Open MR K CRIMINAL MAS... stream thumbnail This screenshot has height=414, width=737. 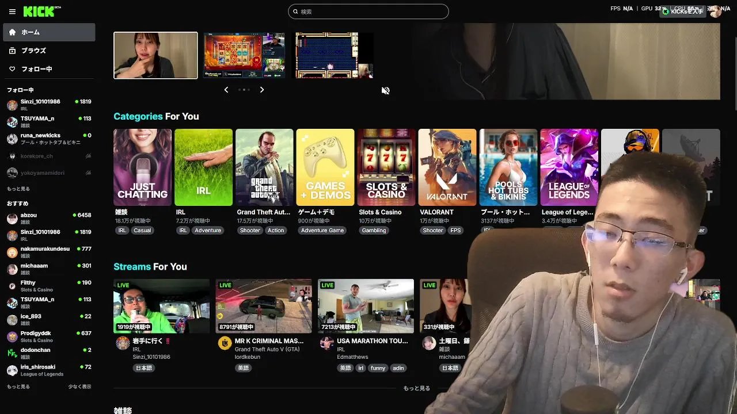click(x=264, y=306)
